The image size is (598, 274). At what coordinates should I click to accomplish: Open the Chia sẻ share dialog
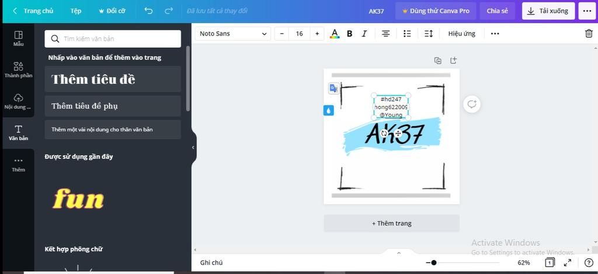(498, 11)
